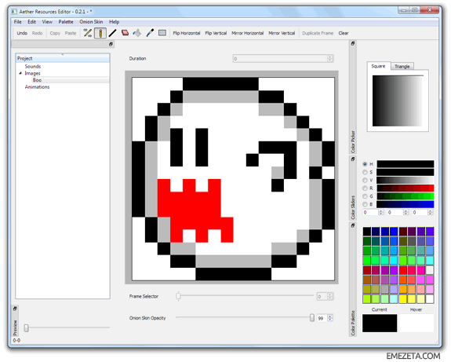Clear the canvas with Clear button
This screenshot has width=451, height=362.
tap(344, 33)
